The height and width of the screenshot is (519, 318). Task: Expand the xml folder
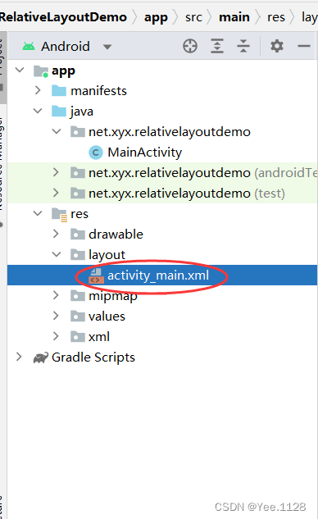(x=56, y=337)
